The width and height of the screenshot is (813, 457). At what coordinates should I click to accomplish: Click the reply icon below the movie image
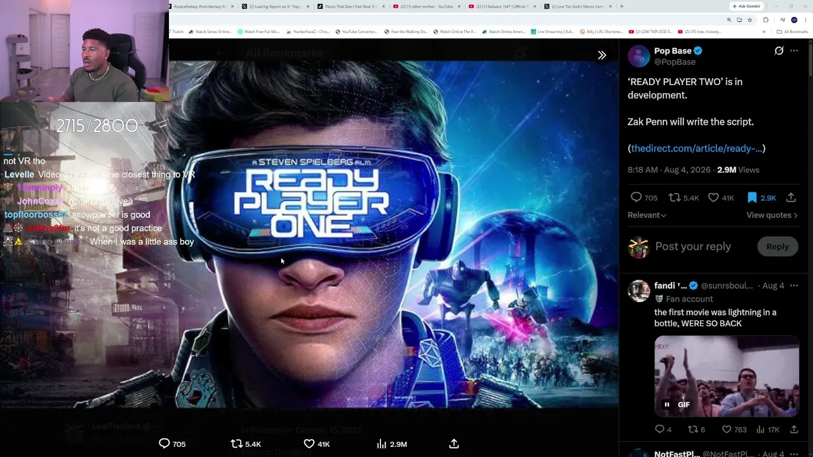[x=164, y=444]
